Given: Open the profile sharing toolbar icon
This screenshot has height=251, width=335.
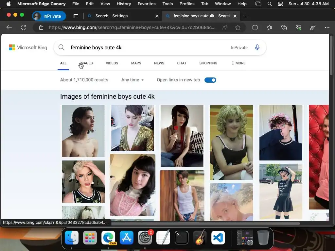Looking at the screenshot, I should (313, 27).
